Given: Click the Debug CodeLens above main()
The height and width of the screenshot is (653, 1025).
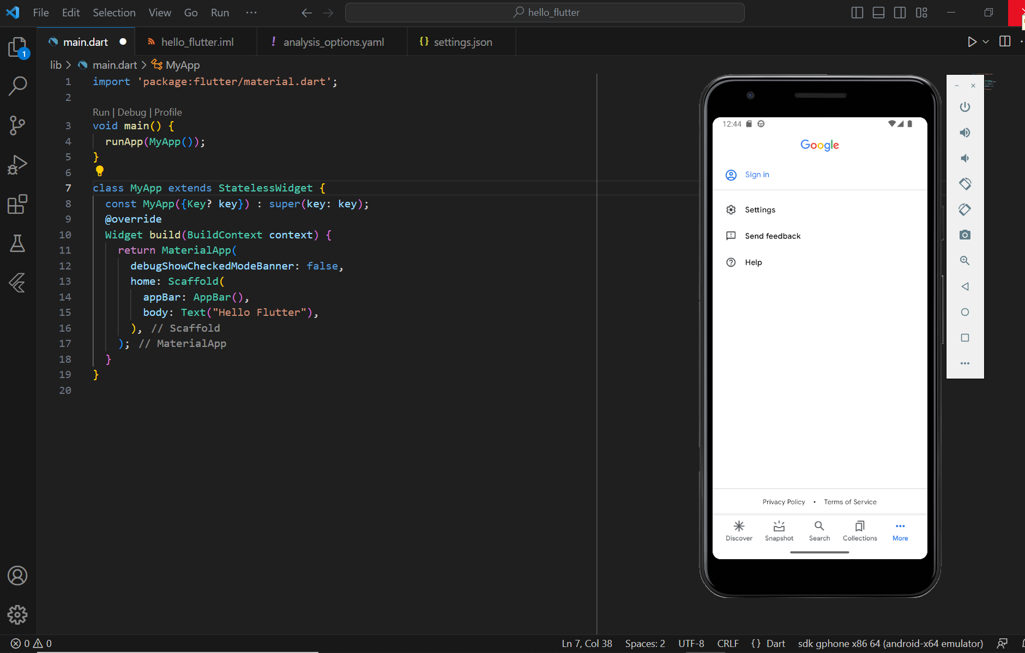Looking at the screenshot, I should click(132, 112).
